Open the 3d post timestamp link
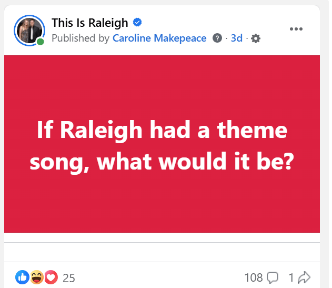 tap(237, 38)
